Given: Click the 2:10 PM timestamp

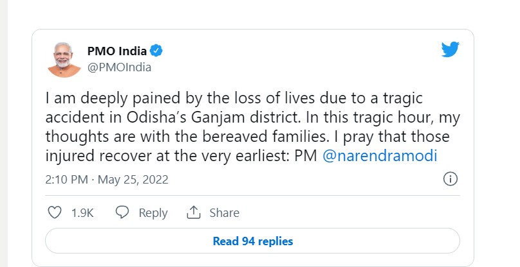Looking at the screenshot, I should 66,180.
